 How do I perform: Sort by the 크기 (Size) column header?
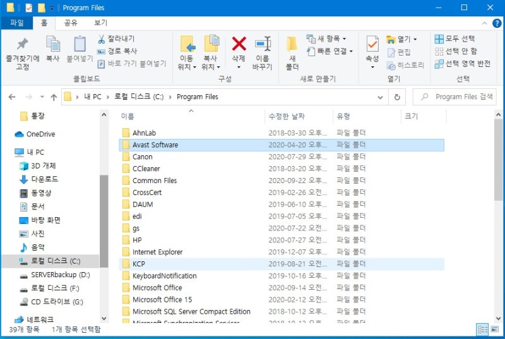point(424,116)
